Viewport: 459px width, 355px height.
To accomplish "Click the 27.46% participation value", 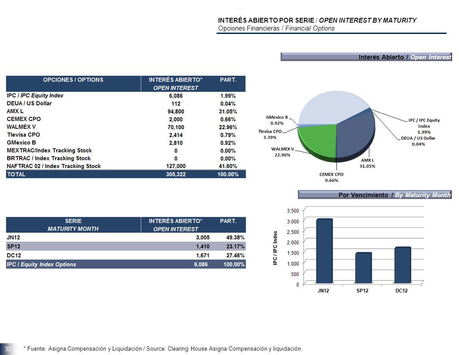I will click(235, 255).
